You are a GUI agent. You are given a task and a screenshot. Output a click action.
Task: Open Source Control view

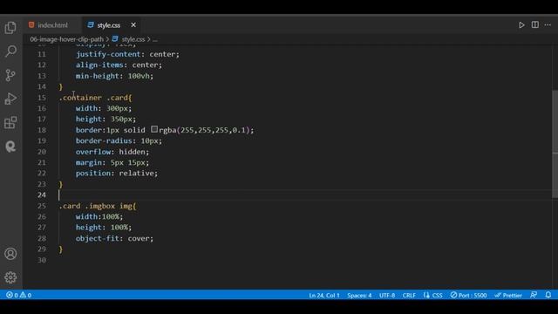coord(10,75)
